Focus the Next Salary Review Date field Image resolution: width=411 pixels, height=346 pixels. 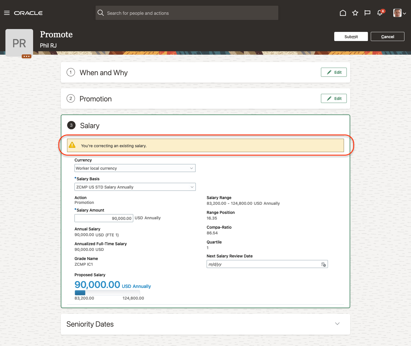point(263,264)
